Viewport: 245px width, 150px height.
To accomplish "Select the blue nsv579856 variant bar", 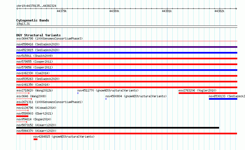I will tap(127, 70).
